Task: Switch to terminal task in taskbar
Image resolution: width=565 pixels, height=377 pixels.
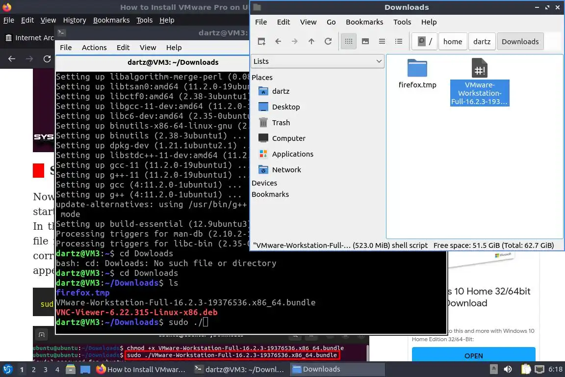Action: coord(239,370)
